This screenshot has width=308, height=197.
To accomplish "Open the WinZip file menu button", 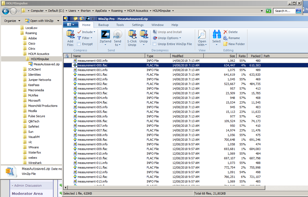I will (x=71, y=25).
